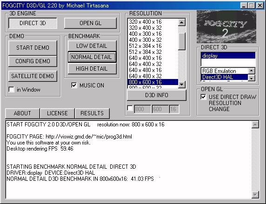
Task: Uncheck Use Direct Draw Resolution Change
Action: coord(203,97)
